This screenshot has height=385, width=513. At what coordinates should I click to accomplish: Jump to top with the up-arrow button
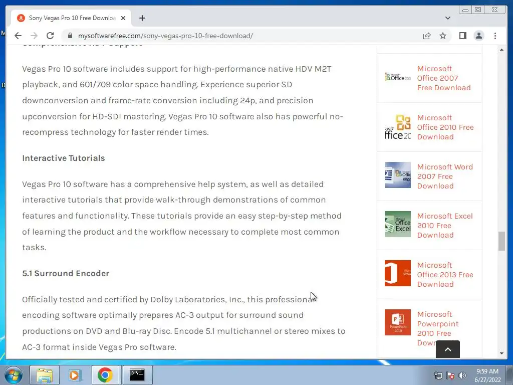(x=447, y=349)
